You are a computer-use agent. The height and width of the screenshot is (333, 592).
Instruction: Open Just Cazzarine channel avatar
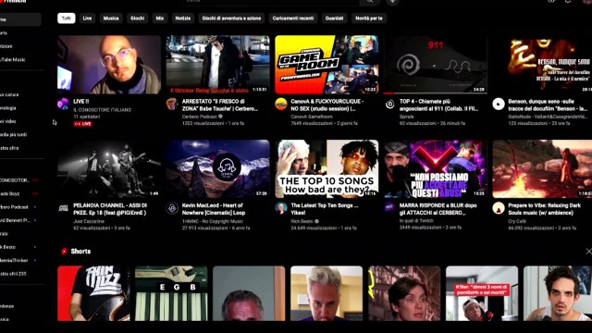click(64, 208)
